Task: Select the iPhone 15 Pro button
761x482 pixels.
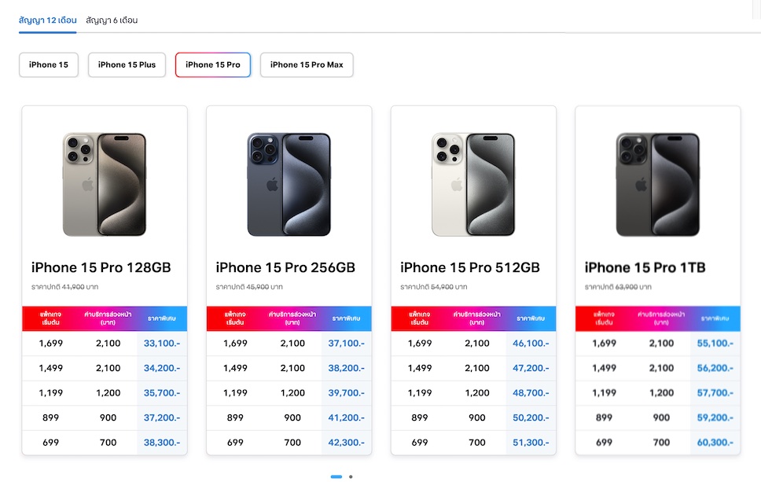Action: (x=213, y=64)
